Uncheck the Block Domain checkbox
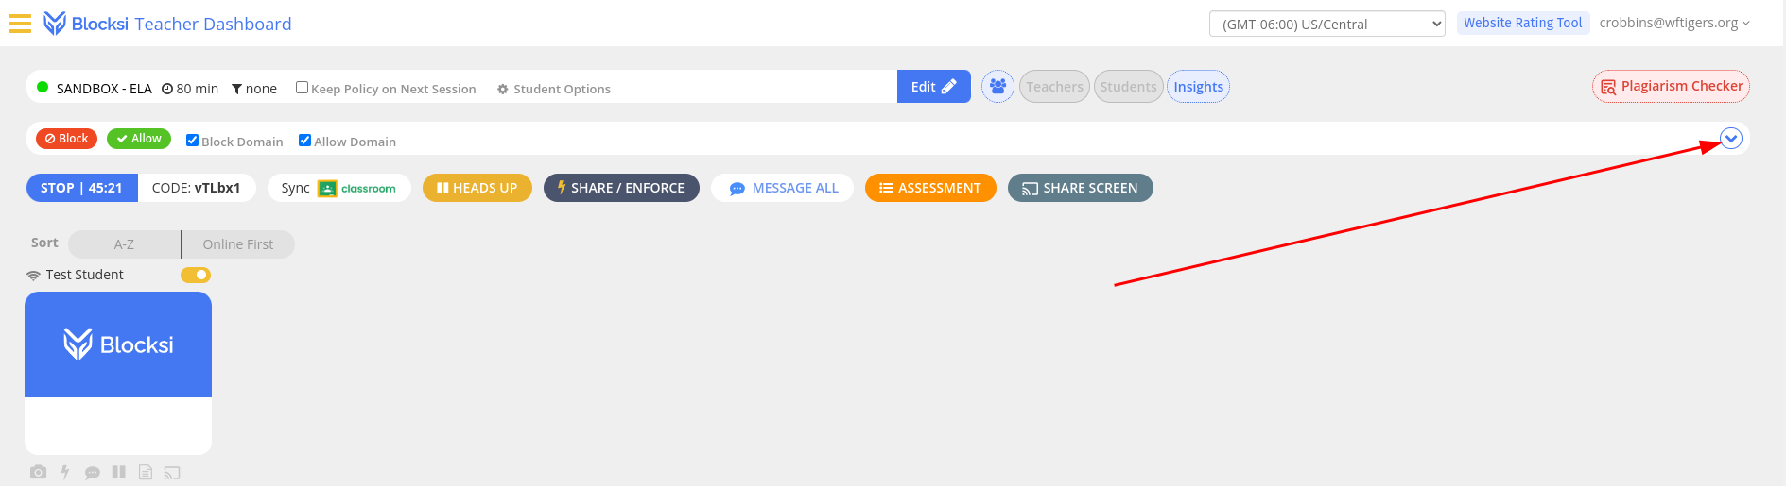This screenshot has height=486, width=1786. pyautogui.click(x=192, y=141)
